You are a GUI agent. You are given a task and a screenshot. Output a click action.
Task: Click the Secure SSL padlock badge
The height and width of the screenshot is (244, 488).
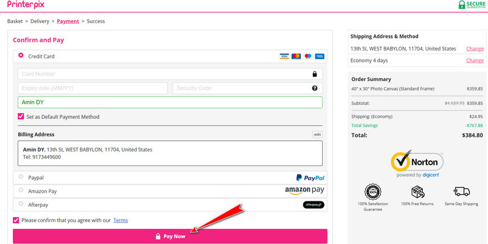(x=472, y=5)
